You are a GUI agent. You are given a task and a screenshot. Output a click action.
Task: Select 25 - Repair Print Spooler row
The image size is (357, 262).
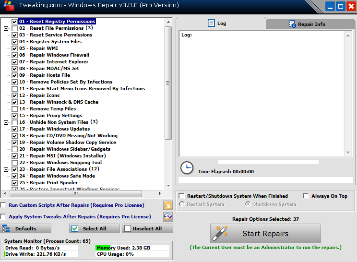tap(48, 183)
